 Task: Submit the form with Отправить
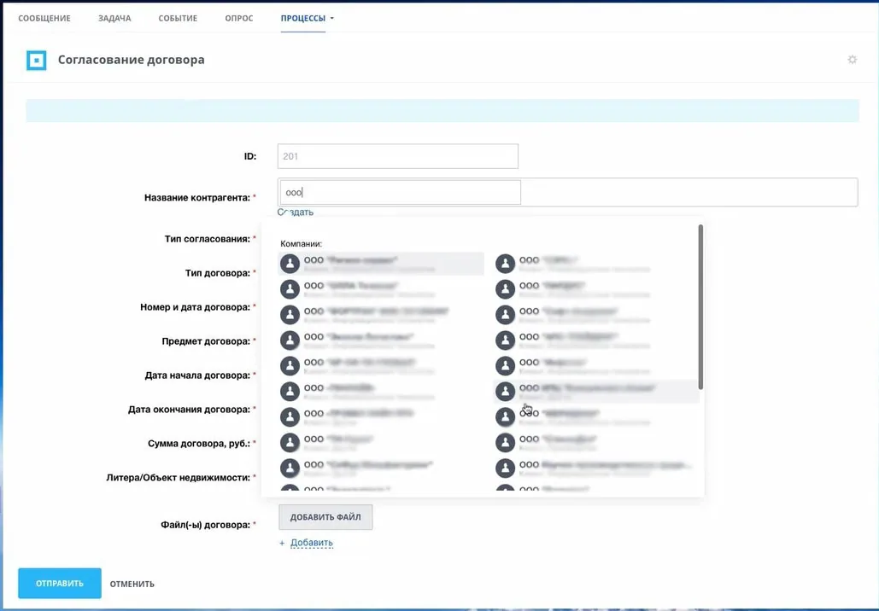[60, 583]
